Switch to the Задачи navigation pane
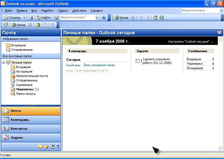Image resolution: width=224 pixels, height=159 pixels. [x=31, y=138]
